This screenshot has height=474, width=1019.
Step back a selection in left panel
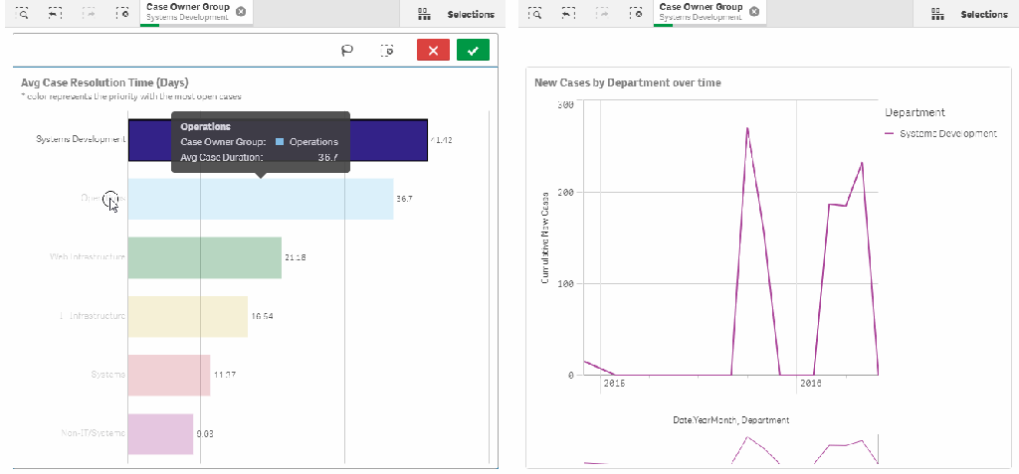coord(56,13)
